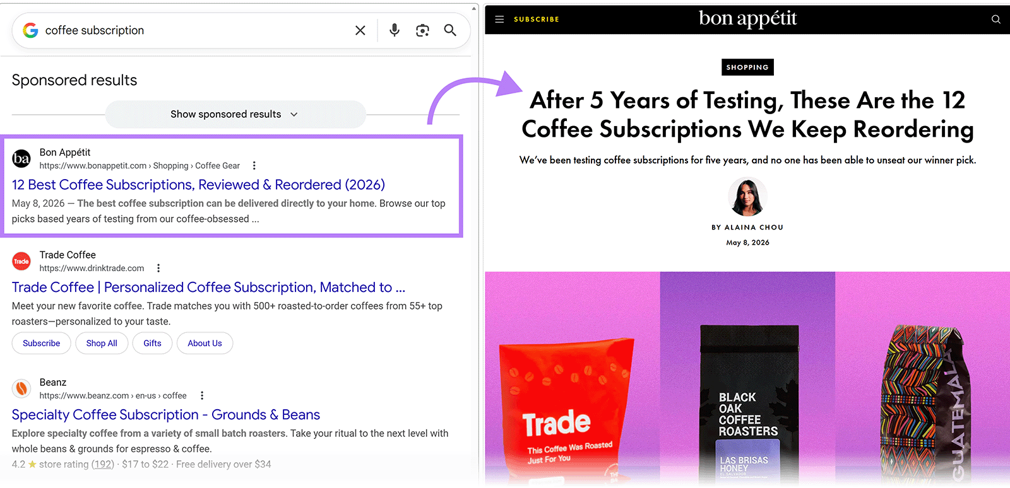Open options menu for the Trade Coffee result

point(158,268)
